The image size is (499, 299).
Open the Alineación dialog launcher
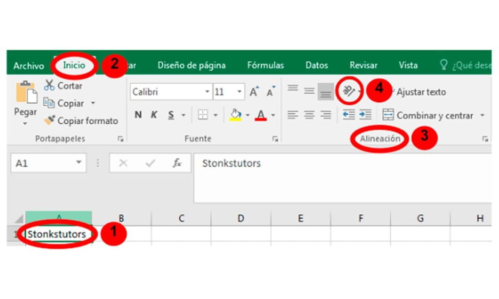(485, 139)
